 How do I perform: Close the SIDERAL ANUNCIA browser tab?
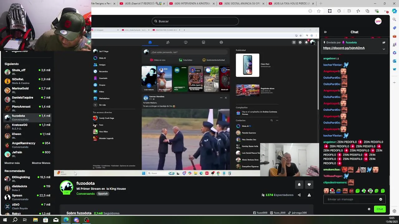(263, 3)
